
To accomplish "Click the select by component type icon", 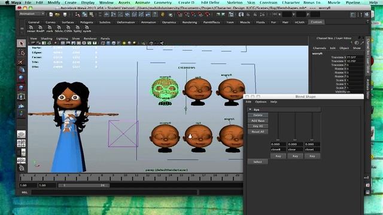I will 92,14.
